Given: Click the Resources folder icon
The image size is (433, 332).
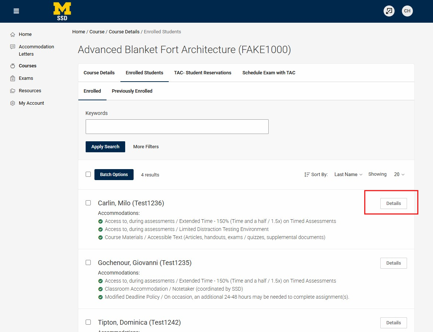Looking at the screenshot, I should click(x=13, y=91).
